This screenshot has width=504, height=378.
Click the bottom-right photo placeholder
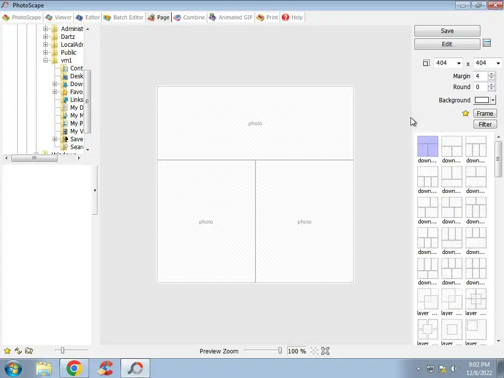(304, 222)
